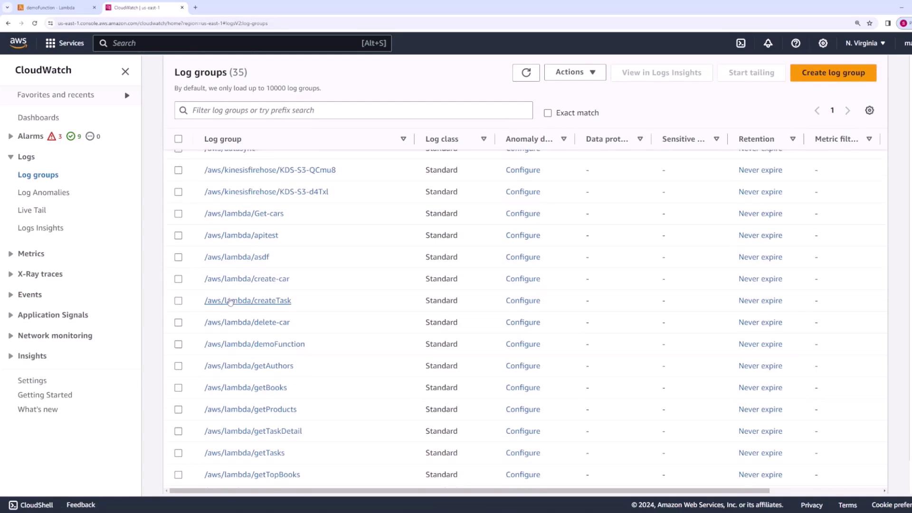The height and width of the screenshot is (513, 912).
Task: Tick the select-all log groups checkbox
Action: [x=178, y=139]
